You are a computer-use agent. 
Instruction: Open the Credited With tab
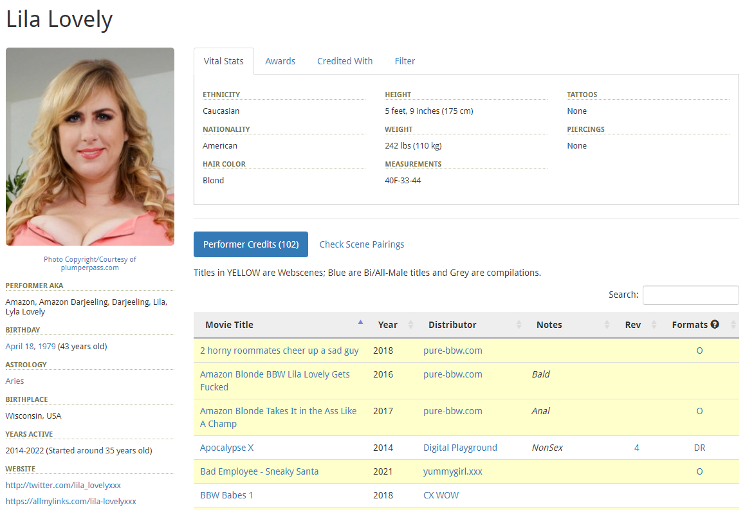click(x=344, y=61)
